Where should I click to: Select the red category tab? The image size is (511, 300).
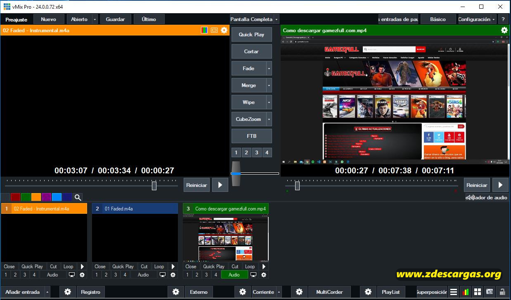16,197
